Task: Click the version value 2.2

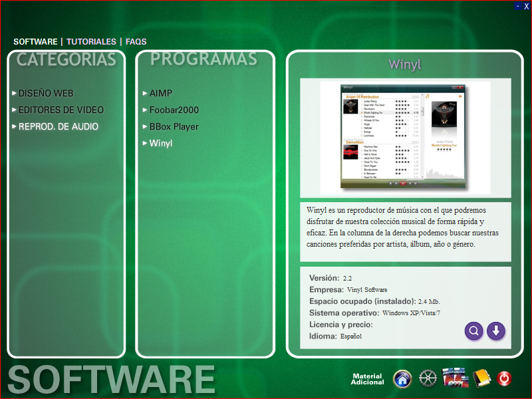Action: pos(347,278)
